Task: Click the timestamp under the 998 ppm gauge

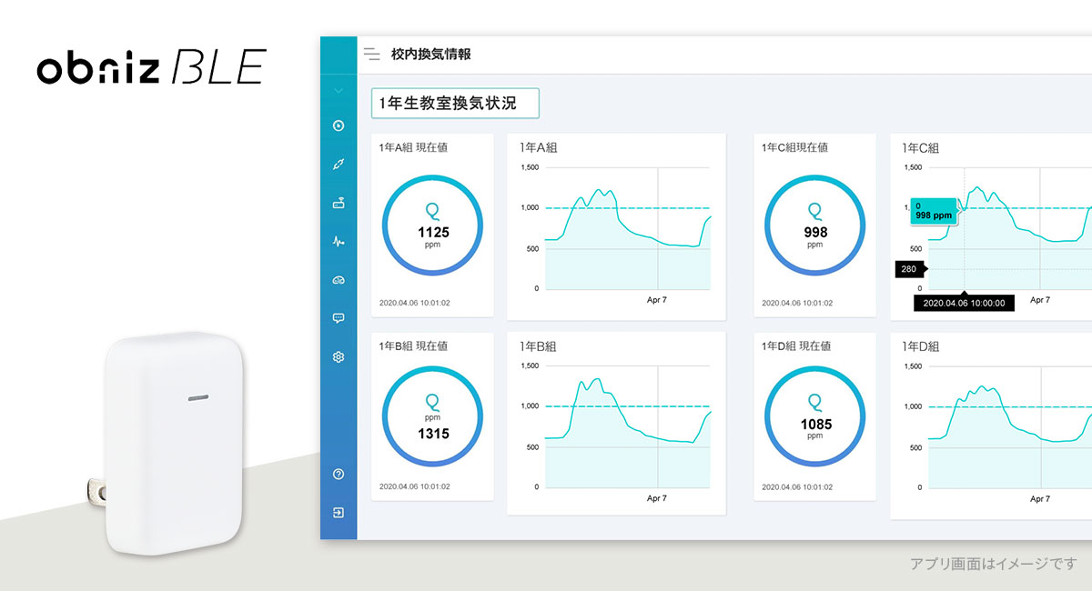Action: [x=797, y=303]
